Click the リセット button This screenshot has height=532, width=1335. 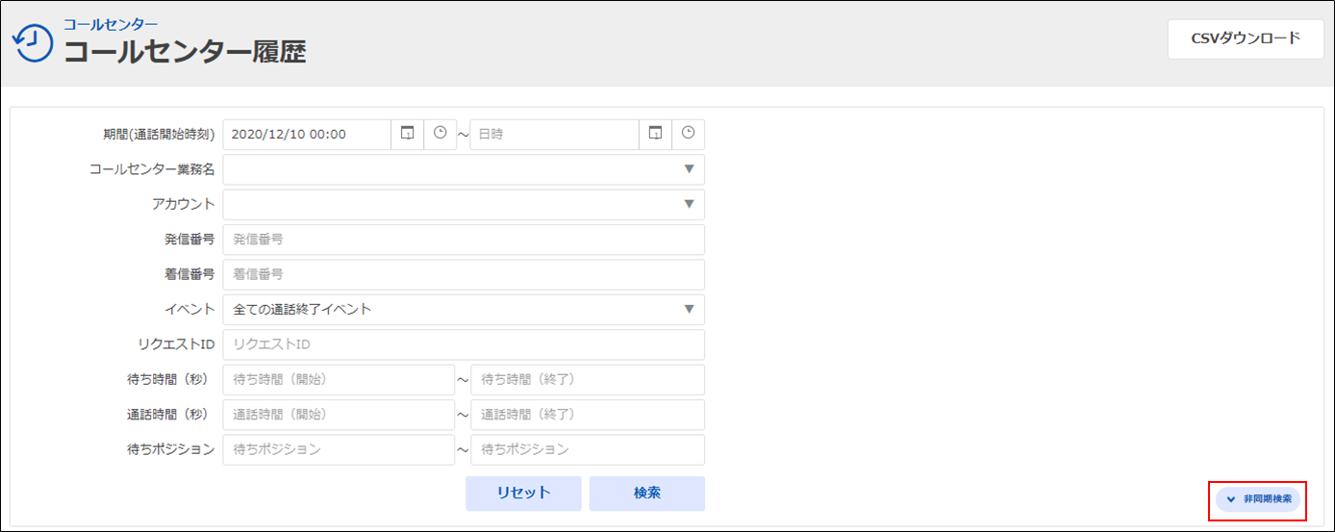(x=523, y=494)
